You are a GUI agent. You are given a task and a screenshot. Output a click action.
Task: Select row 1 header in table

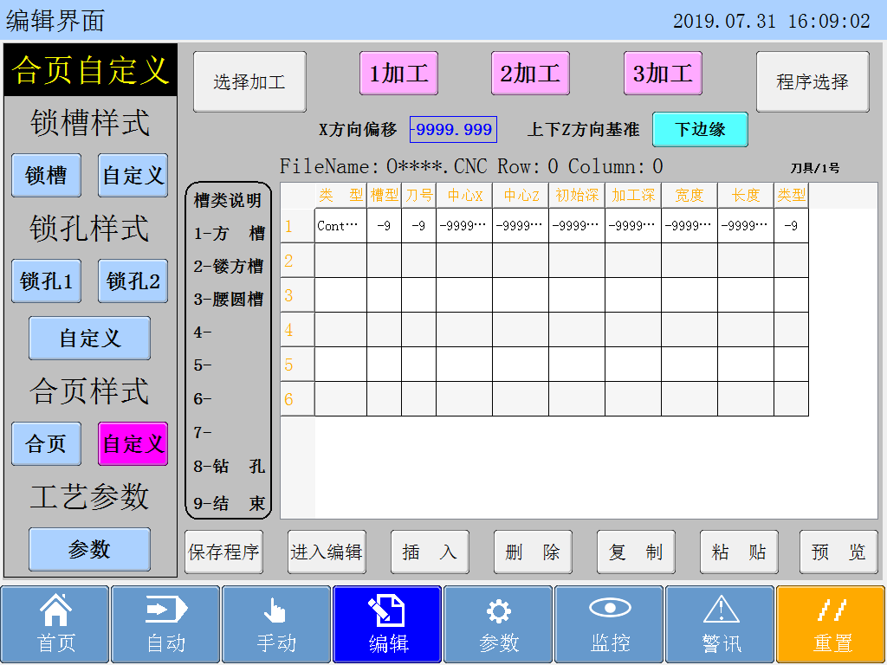tap(298, 226)
